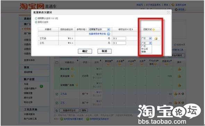Click the 确定 button

85,51
